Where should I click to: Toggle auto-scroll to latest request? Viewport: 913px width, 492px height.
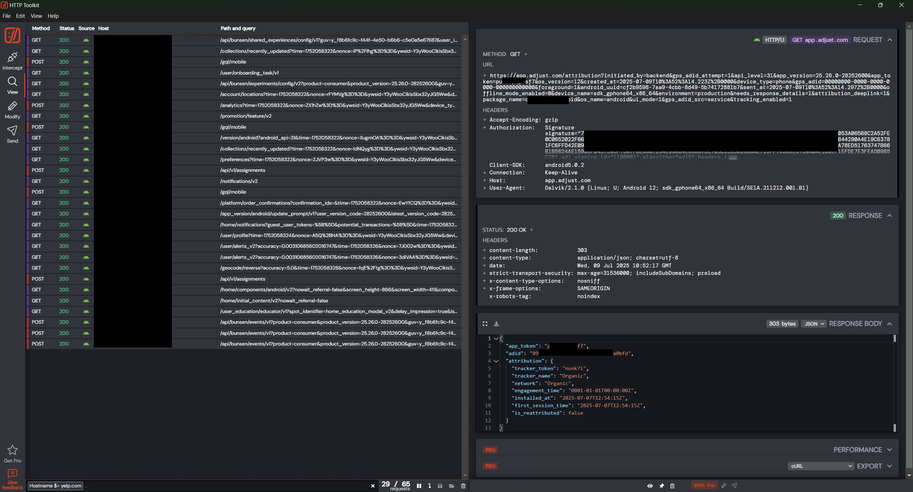point(430,486)
